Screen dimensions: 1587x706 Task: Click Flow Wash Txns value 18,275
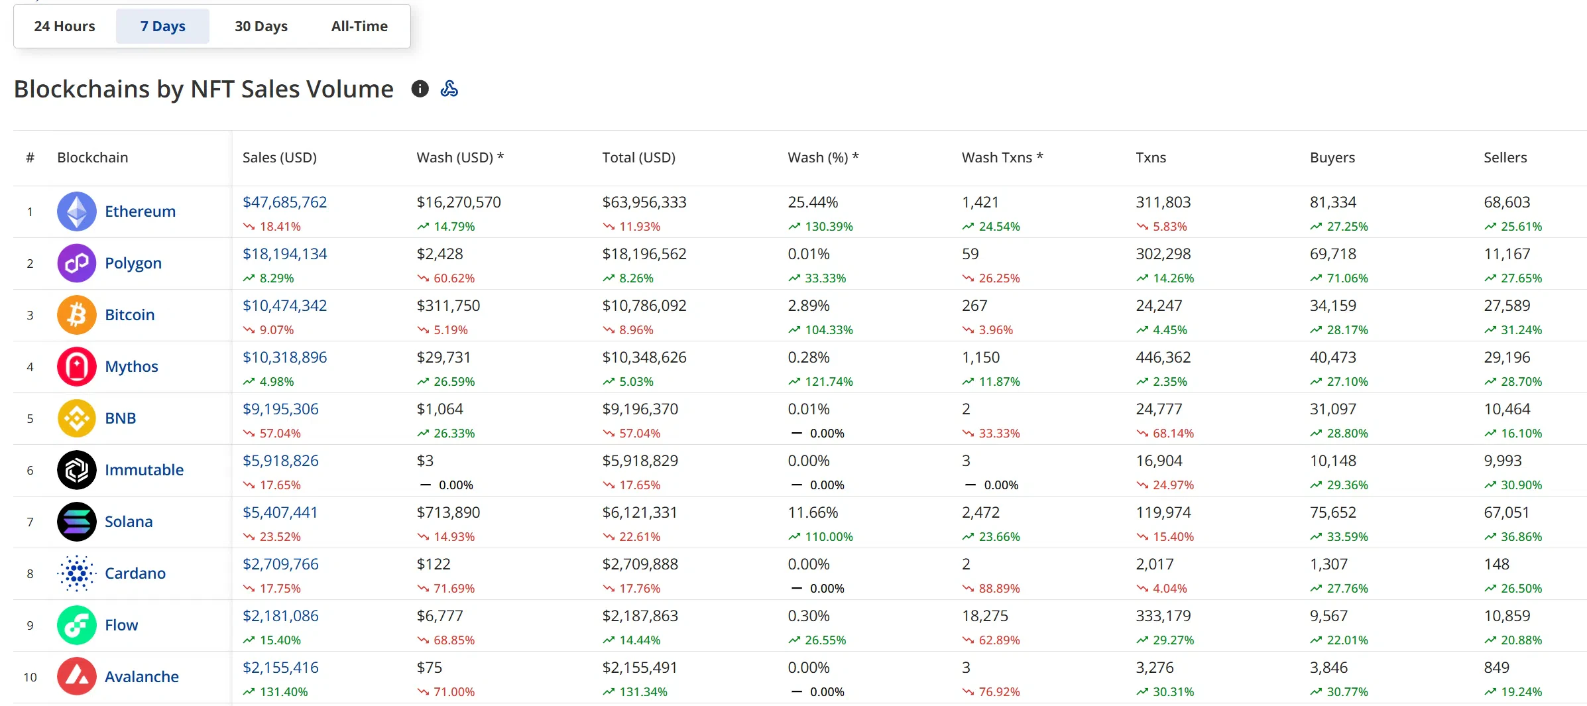click(985, 616)
